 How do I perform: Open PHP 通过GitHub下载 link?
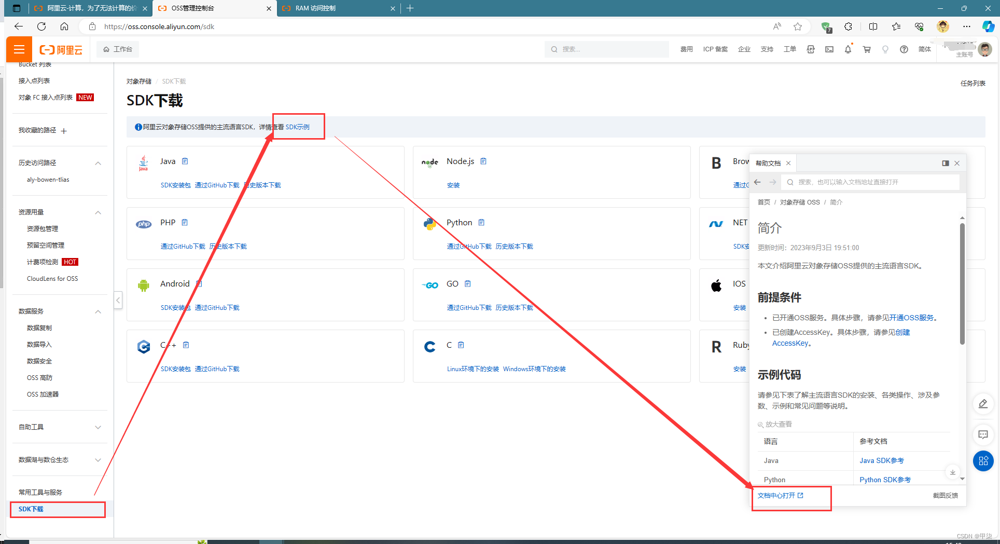[x=183, y=247]
